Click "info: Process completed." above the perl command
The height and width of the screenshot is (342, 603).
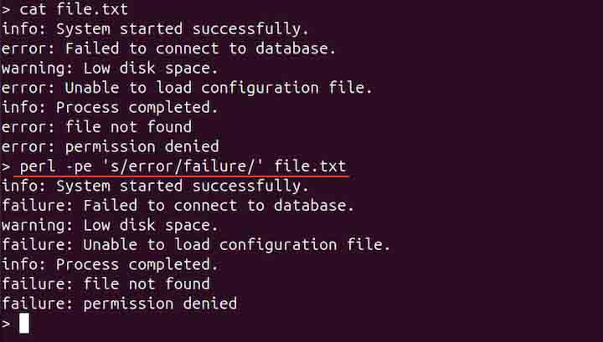coord(110,107)
